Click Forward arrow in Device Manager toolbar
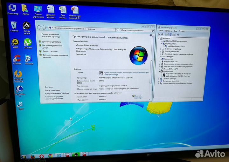This screenshot has height=162, width=229. pos(162,34)
